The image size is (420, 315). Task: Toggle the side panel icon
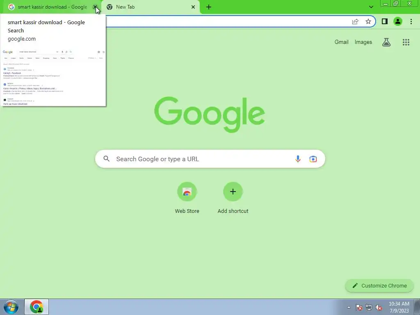point(385,21)
